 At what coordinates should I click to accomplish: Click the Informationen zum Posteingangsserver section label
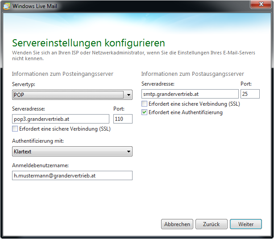(x=62, y=74)
